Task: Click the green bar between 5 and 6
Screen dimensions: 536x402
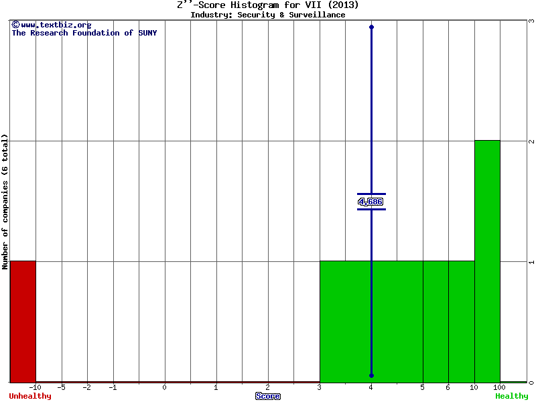Action: 436,322
